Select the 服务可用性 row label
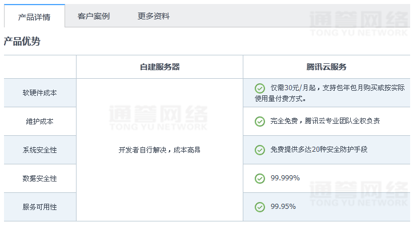Screen dimensions: 417x226 pos(39,207)
